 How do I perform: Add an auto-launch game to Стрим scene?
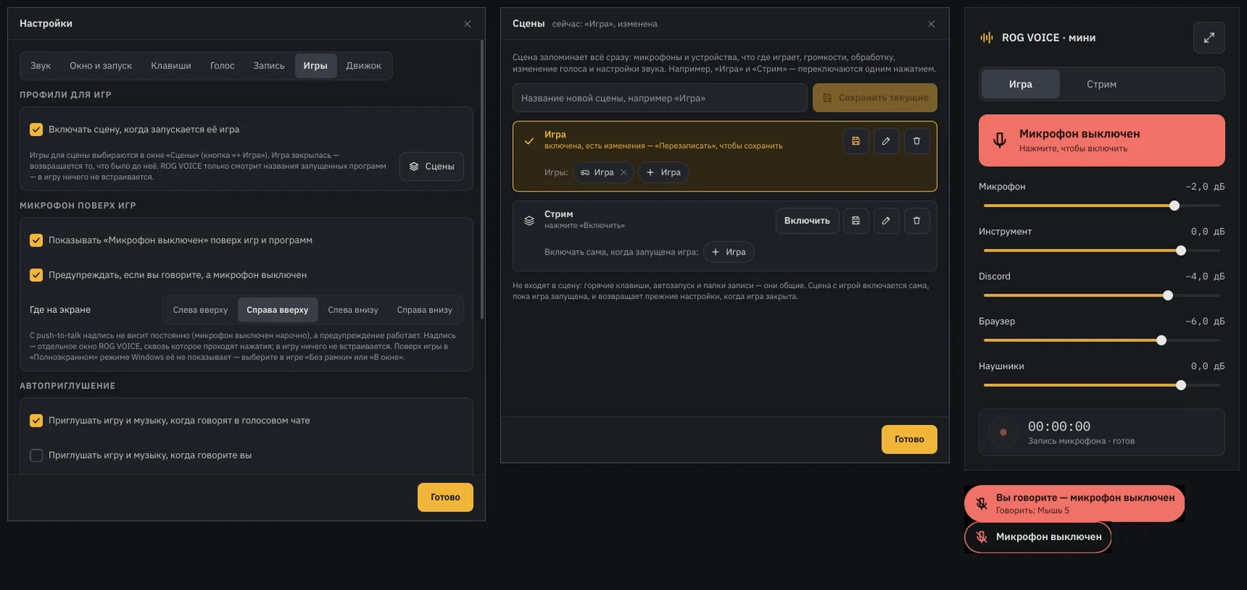tap(729, 252)
